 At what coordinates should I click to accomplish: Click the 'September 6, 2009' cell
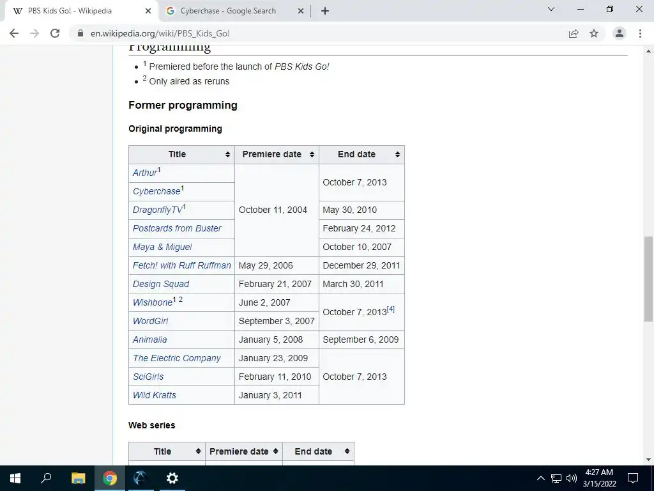[361, 340]
